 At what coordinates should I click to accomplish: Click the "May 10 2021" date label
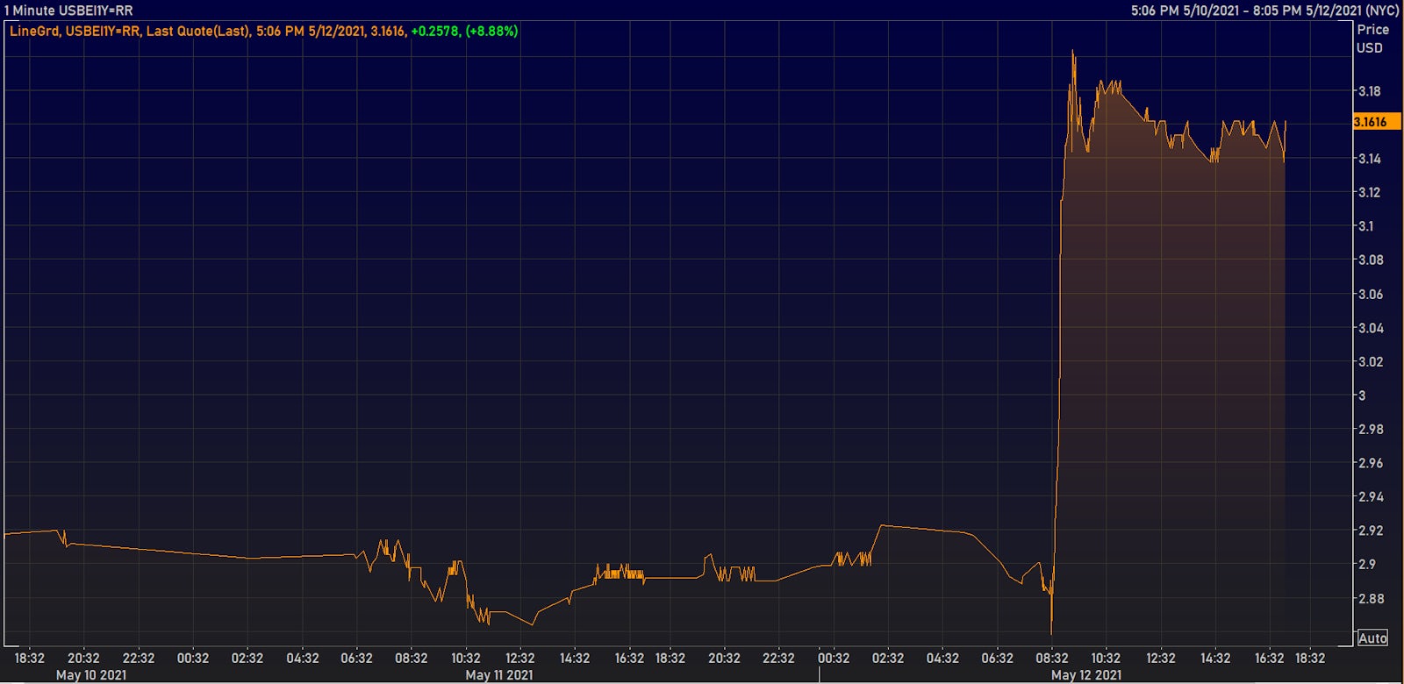(x=91, y=675)
